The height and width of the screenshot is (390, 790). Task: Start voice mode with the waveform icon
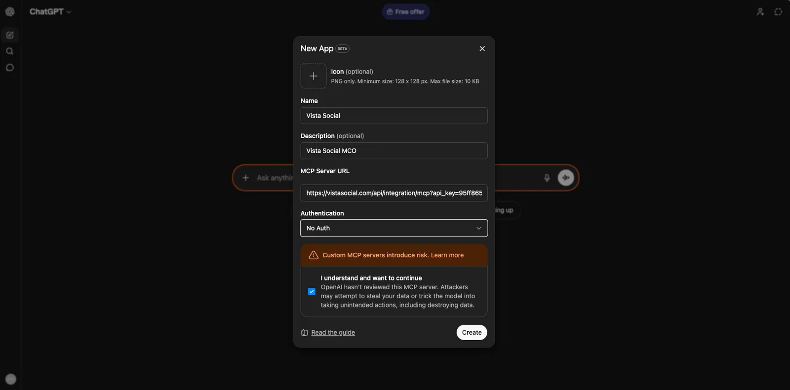[566, 177]
